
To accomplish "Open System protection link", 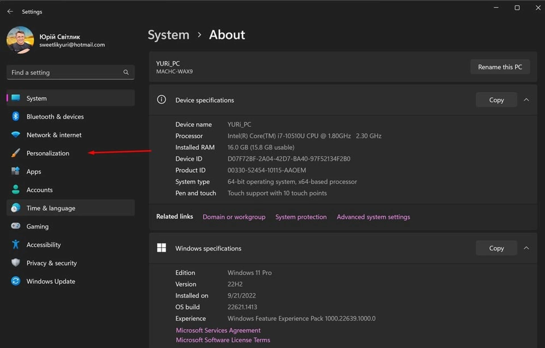I will pos(301,217).
